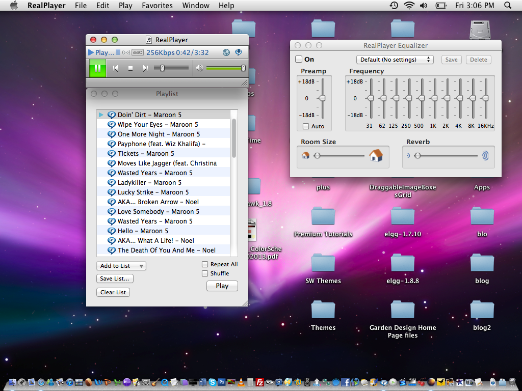Select 'Wipe Your Eyes - Maroon 5' in playlist
The width and height of the screenshot is (522, 391).
164,124
